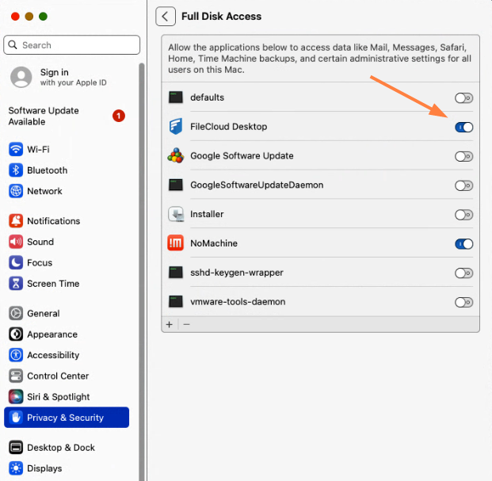
Task: Go back using the chevron button
Action: click(x=166, y=16)
